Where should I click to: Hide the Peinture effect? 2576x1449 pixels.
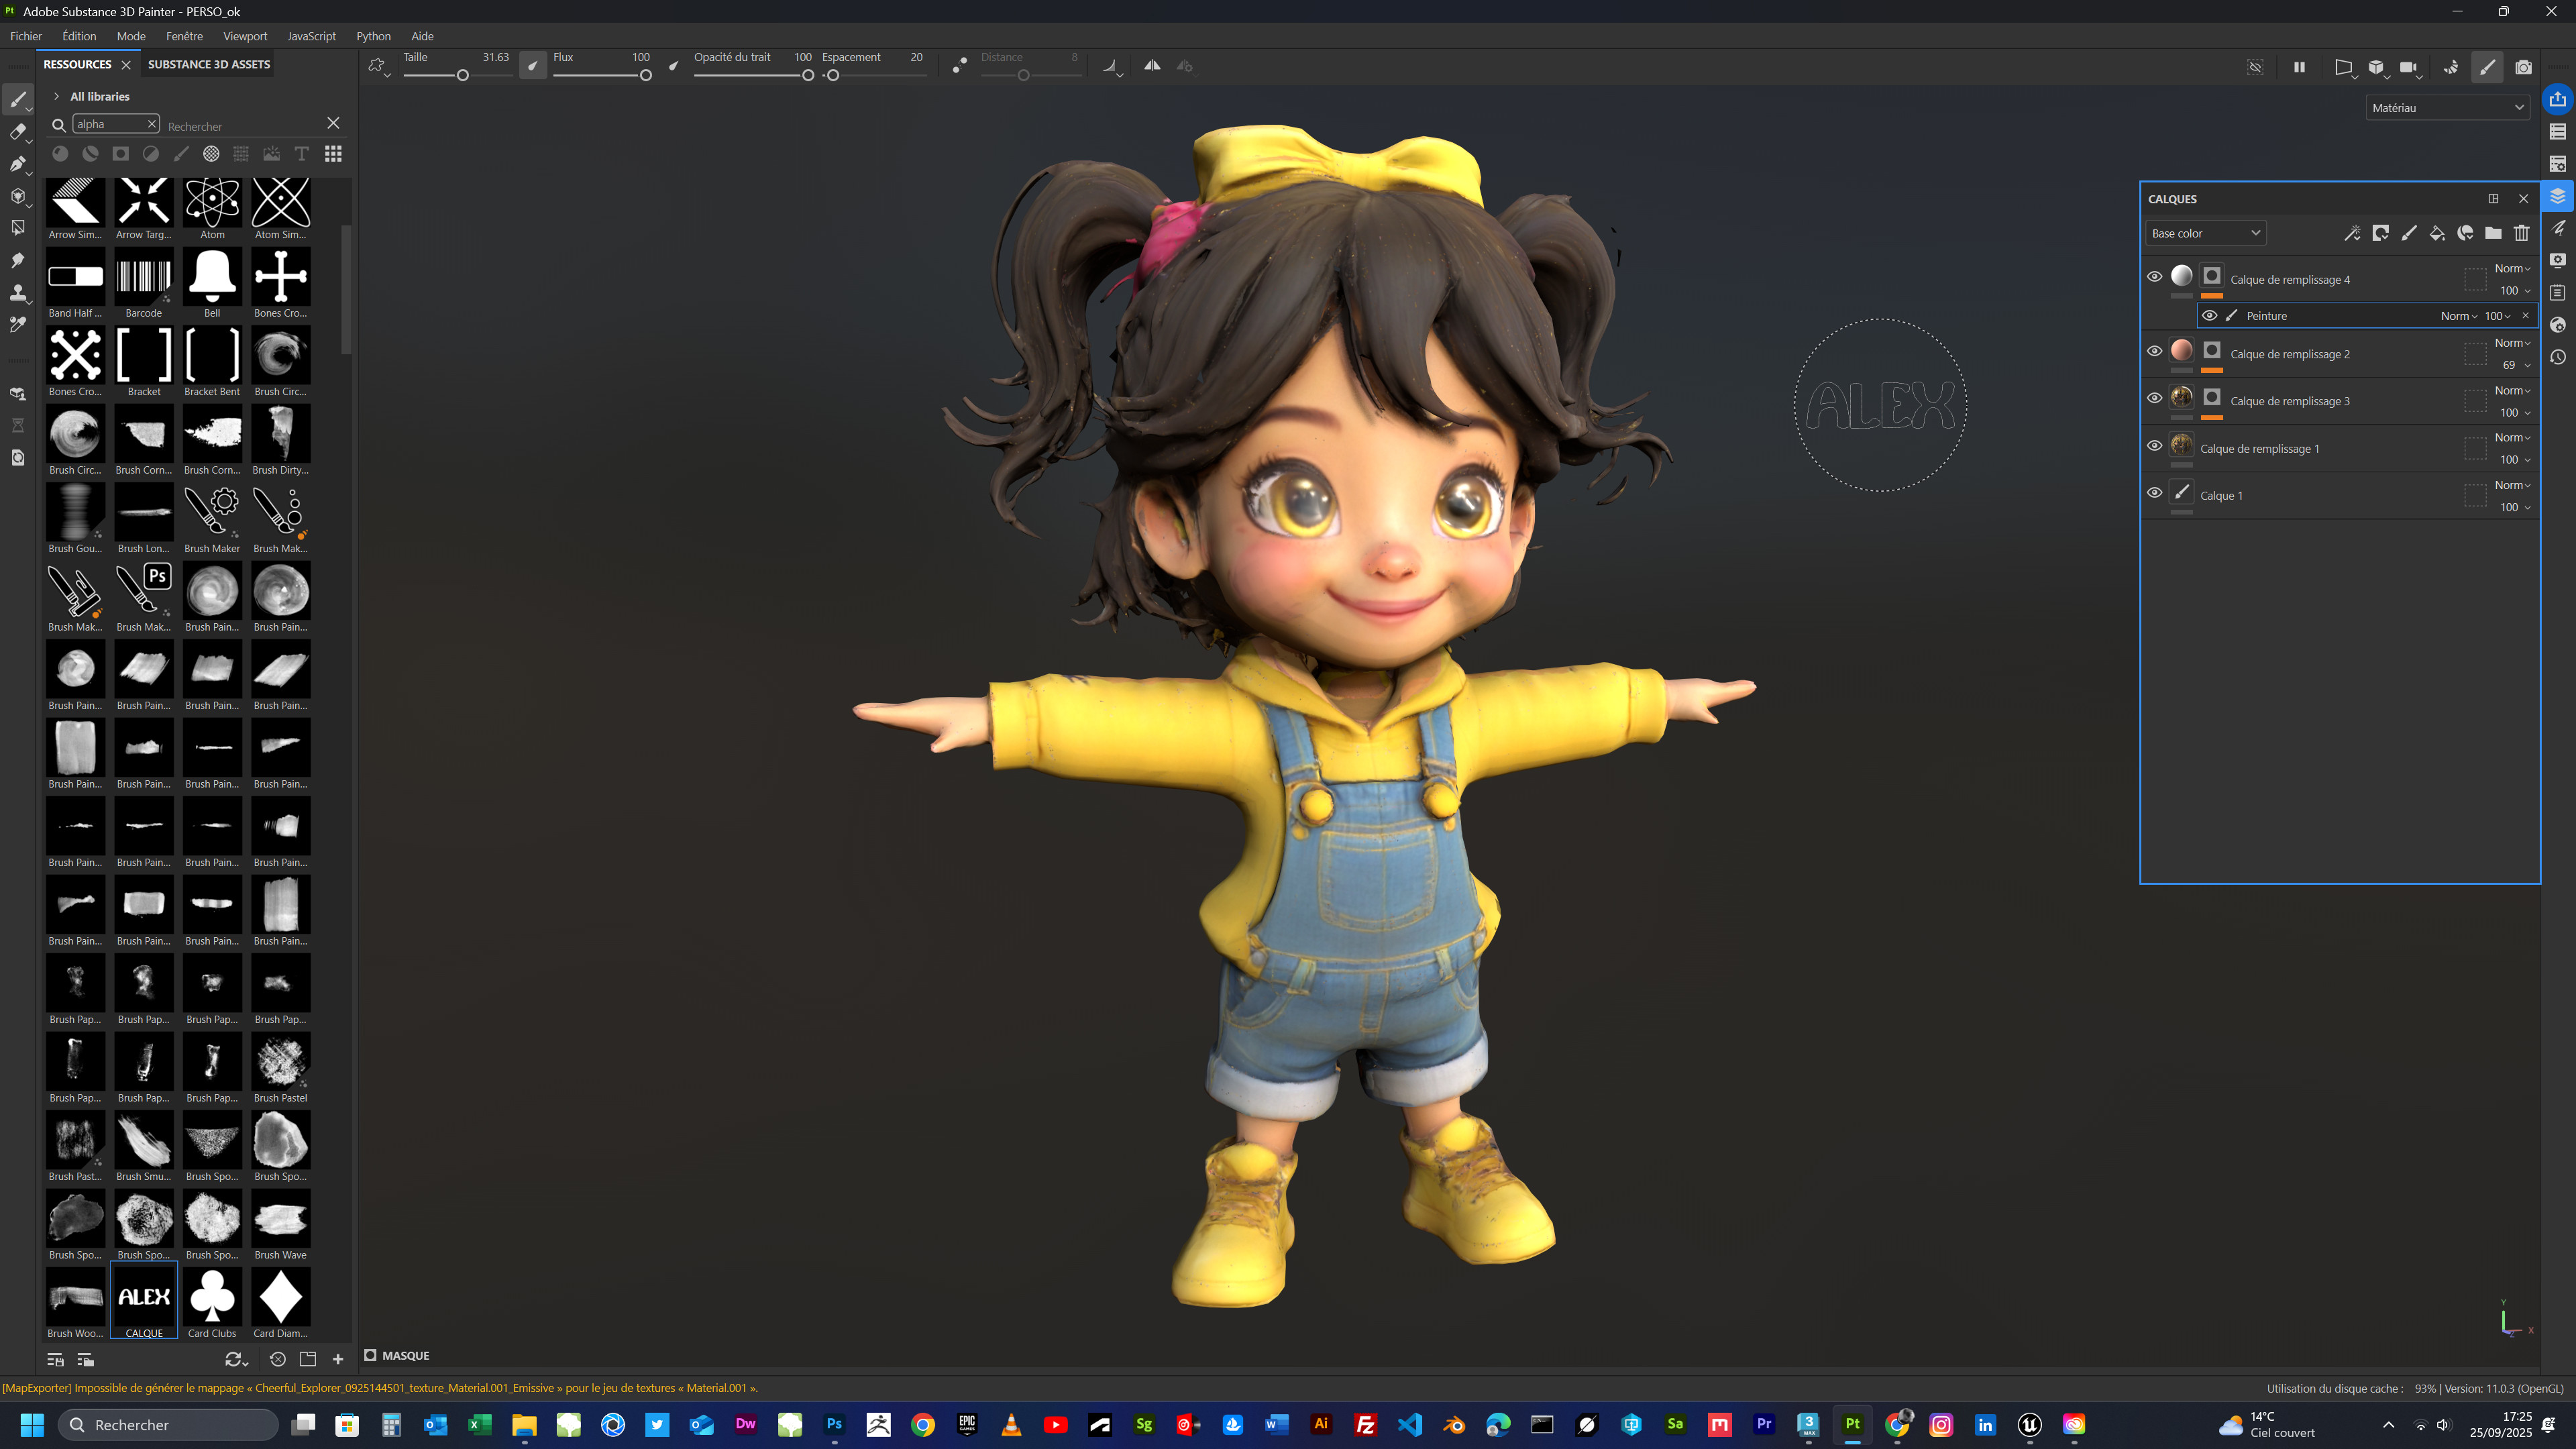click(x=2209, y=316)
